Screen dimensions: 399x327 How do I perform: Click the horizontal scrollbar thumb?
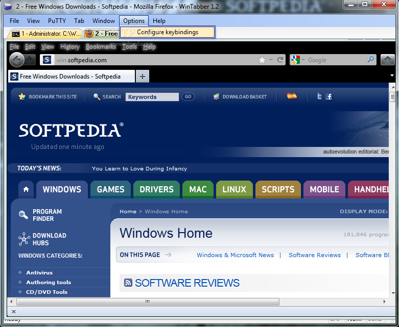point(148,301)
